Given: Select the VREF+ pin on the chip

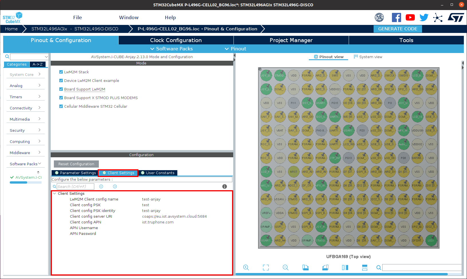Looking at the screenshot, I should (x=266, y=213).
